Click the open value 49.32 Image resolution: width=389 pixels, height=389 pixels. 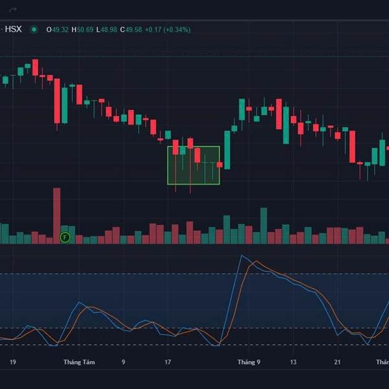point(60,30)
